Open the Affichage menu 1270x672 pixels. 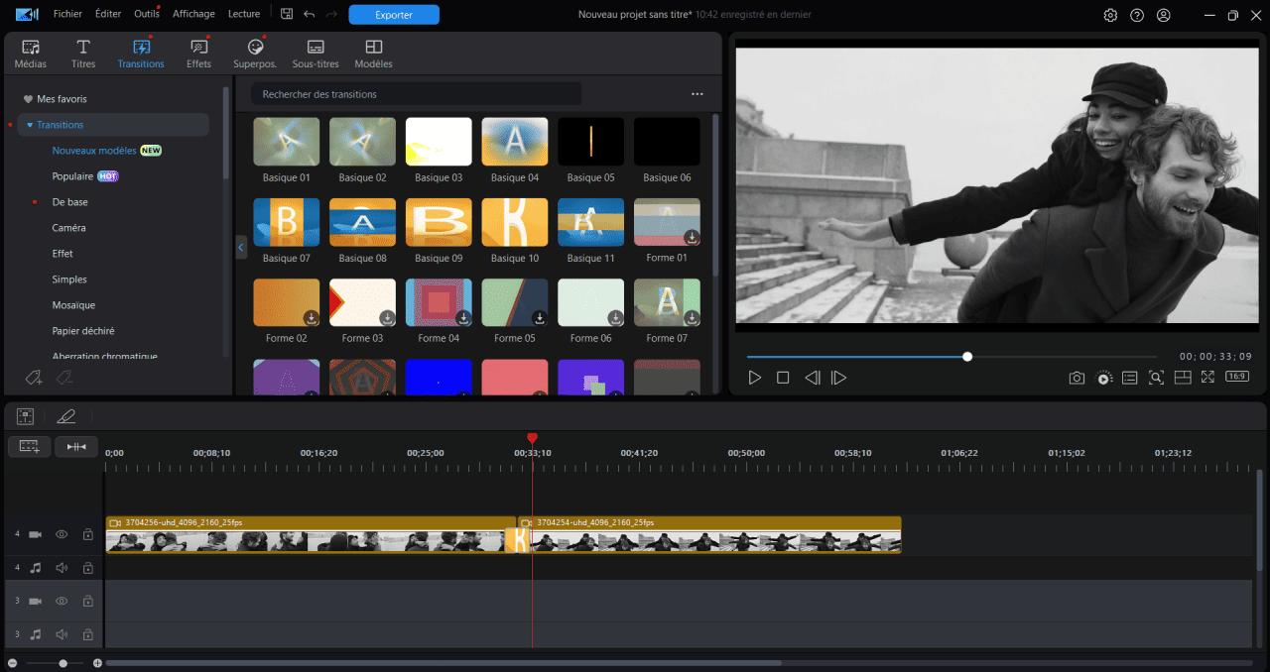(x=193, y=14)
